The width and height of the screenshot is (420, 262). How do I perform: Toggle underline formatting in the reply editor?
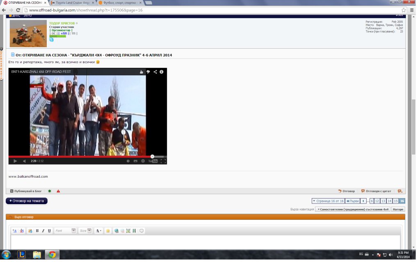click(49, 231)
